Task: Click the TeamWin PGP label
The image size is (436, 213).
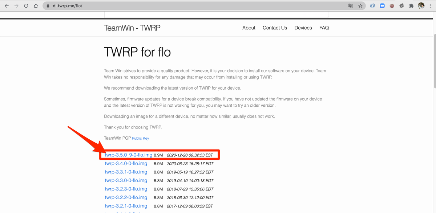Action: click(117, 138)
